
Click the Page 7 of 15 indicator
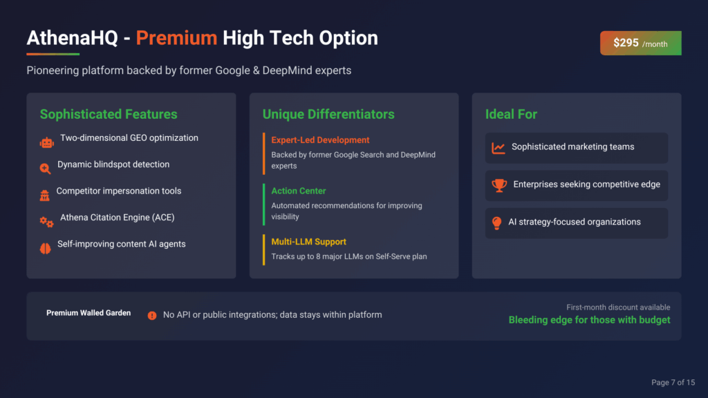673,382
